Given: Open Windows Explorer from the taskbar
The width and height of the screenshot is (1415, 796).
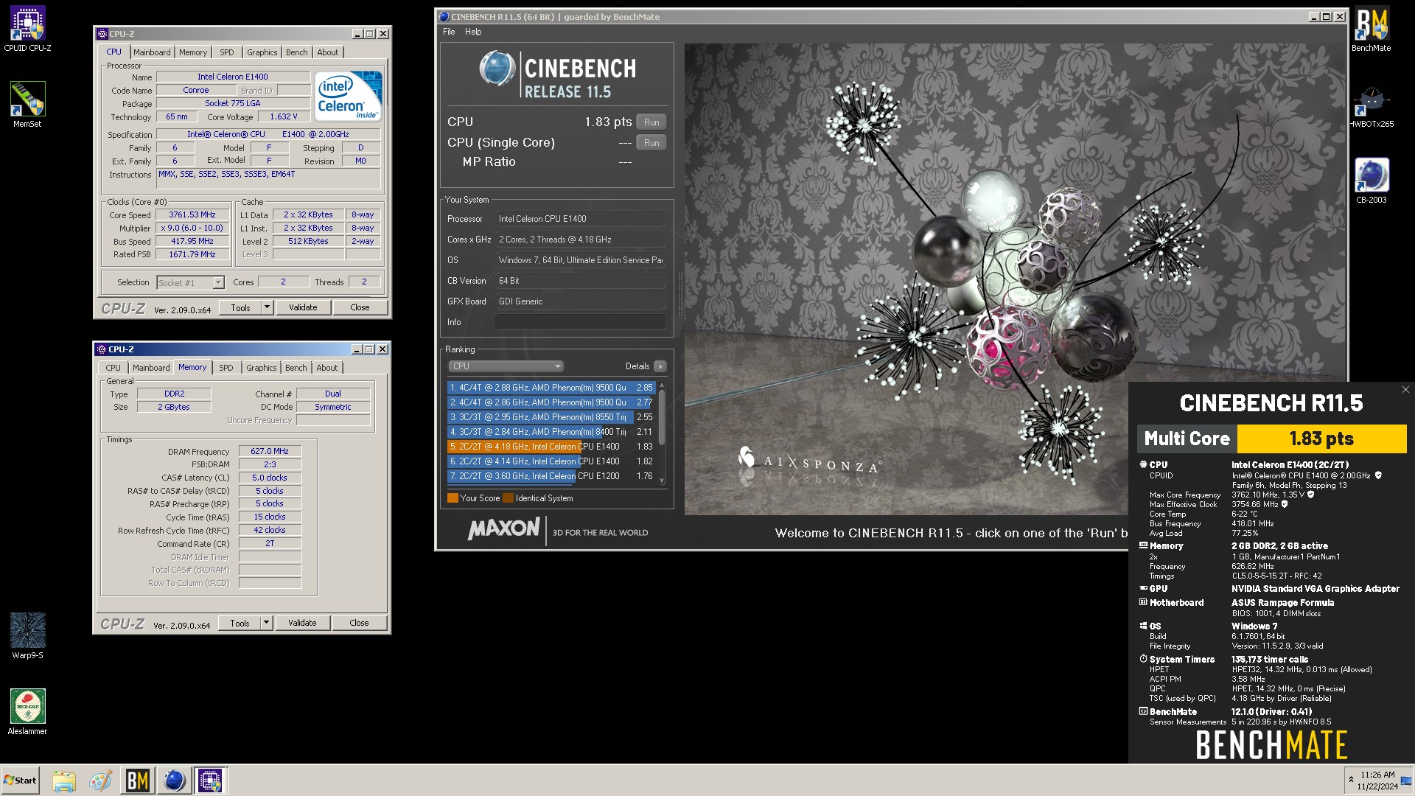Looking at the screenshot, I should pyautogui.click(x=64, y=781).
